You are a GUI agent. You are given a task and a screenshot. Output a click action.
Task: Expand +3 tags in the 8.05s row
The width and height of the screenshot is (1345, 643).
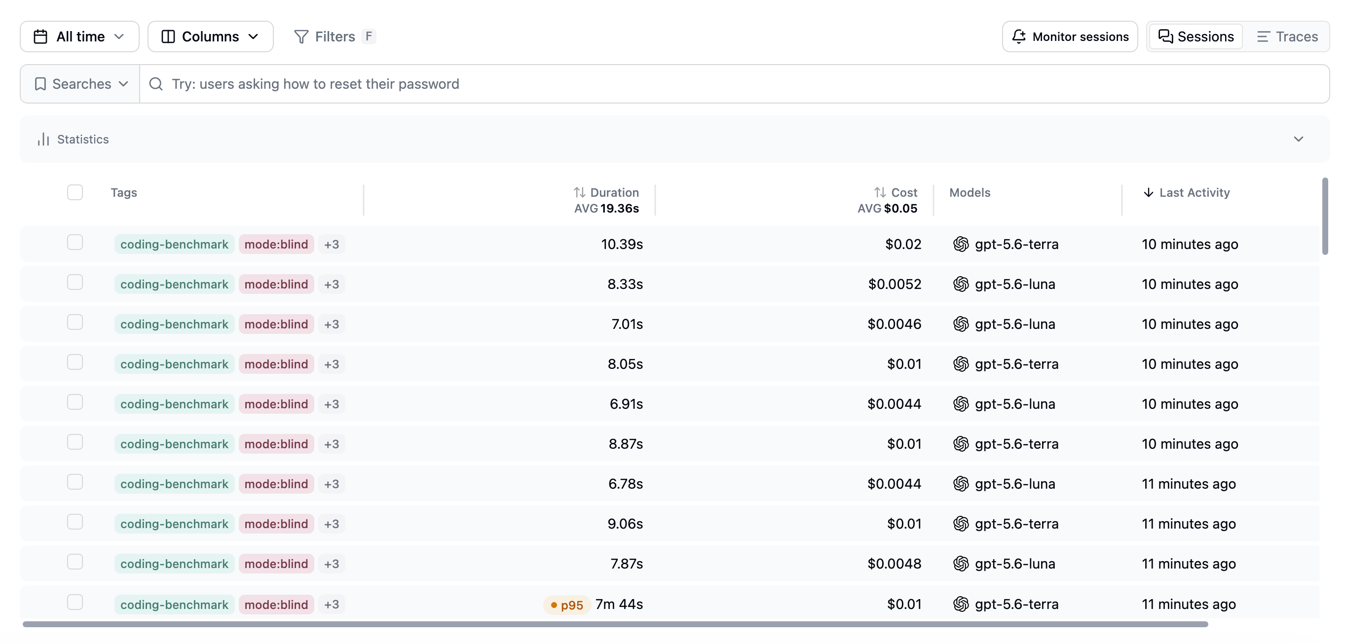tap(332, 364)
